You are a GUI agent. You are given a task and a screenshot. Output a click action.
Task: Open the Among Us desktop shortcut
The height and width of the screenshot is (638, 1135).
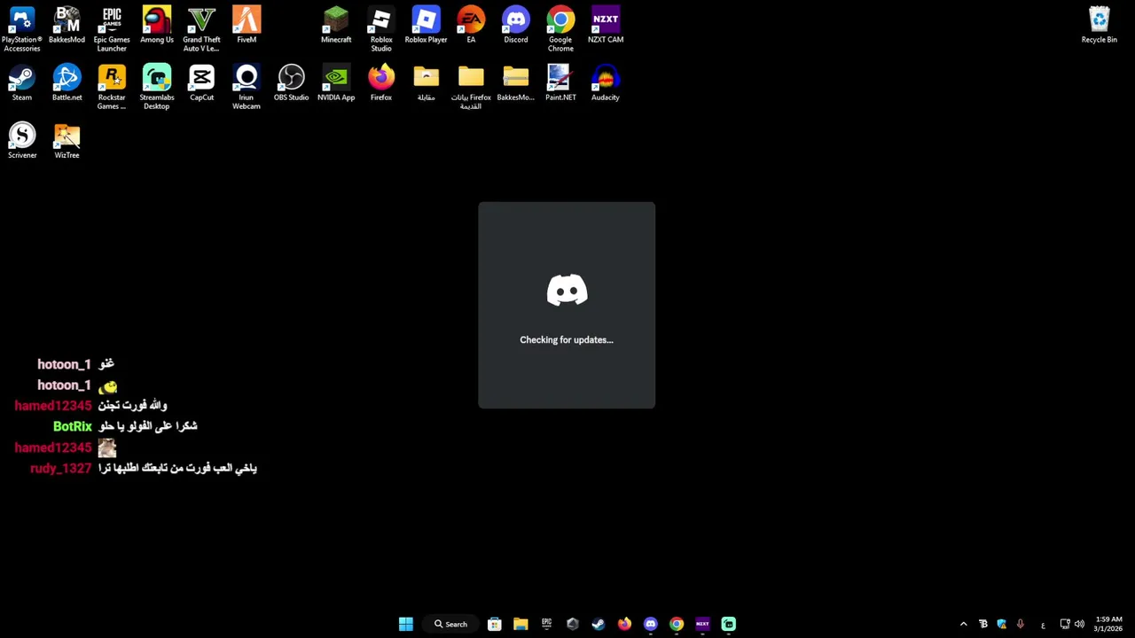pyautogui.click(x=157, y=25)
